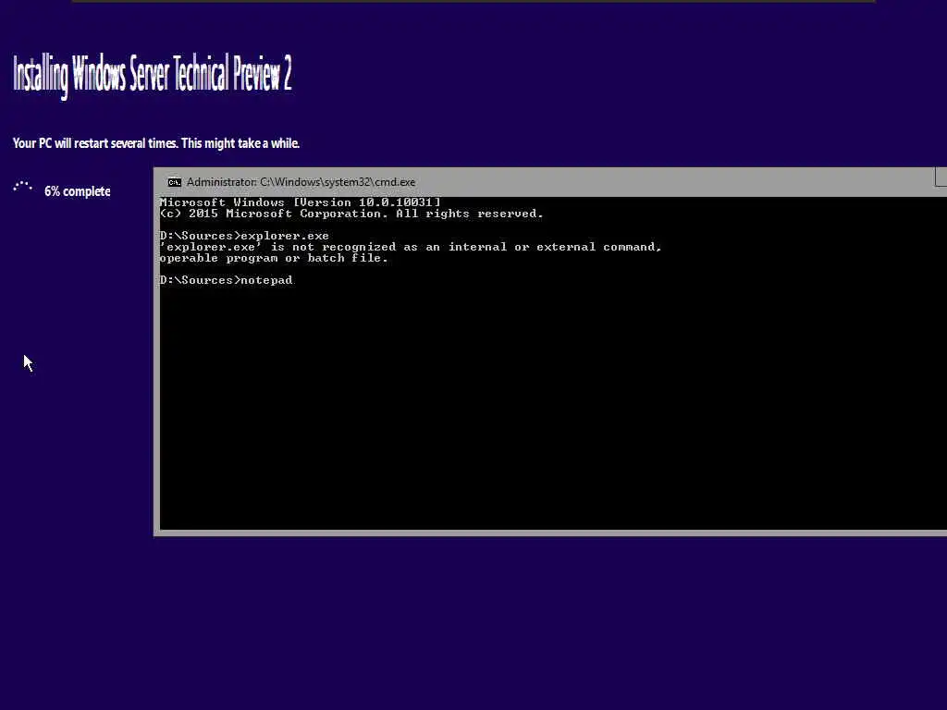Click 'Your PC will restart several times' message
The width and height of the screenshot is (947, 710).
[x=155, y=143]
